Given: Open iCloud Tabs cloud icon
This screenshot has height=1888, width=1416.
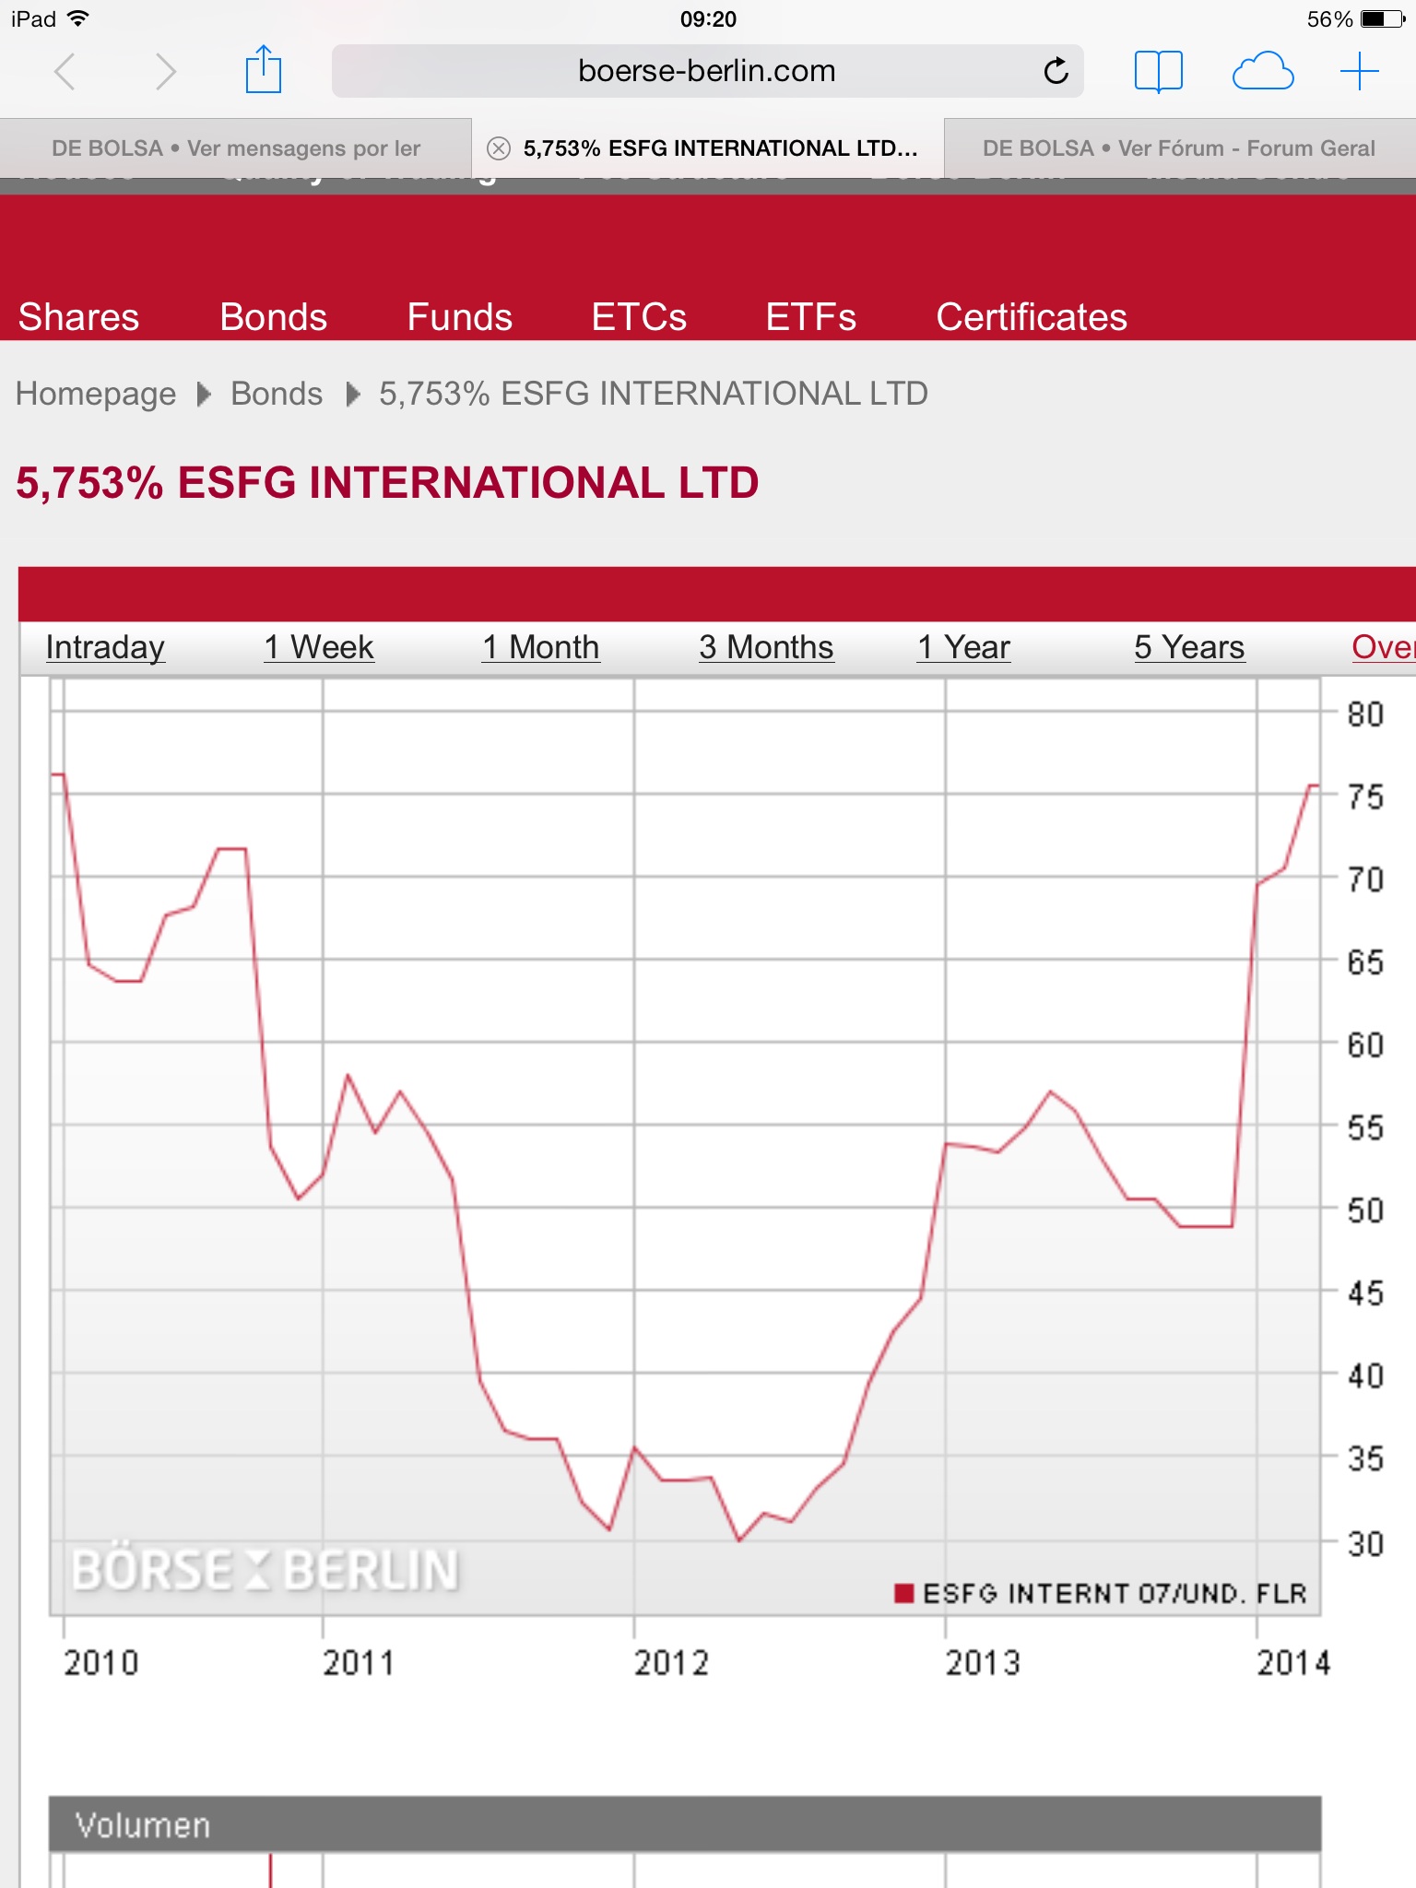Looking at the screenshot, I should coord(1263,71).
